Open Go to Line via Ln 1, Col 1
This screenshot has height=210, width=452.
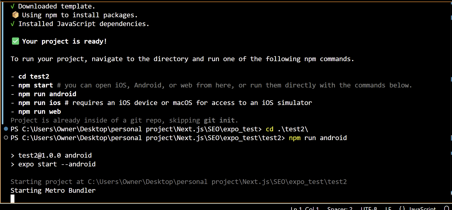pyautogui.click(x=305, y=208)
